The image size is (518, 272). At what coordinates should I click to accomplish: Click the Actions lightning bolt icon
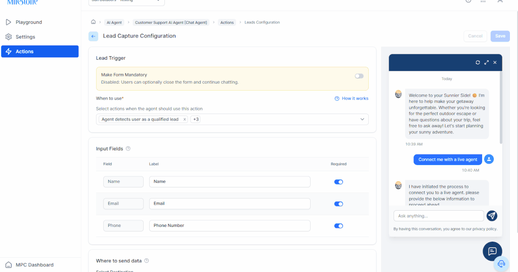pyautogui.click(x=9, y=51)
